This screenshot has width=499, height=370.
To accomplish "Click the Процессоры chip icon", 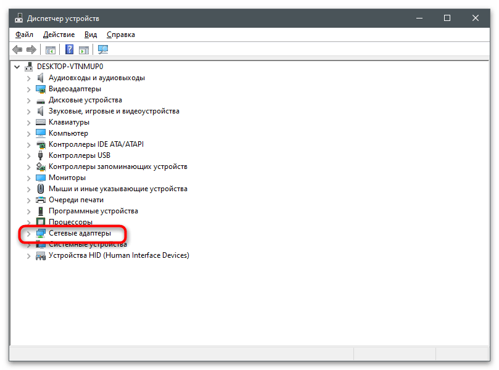I will (41, 222).
